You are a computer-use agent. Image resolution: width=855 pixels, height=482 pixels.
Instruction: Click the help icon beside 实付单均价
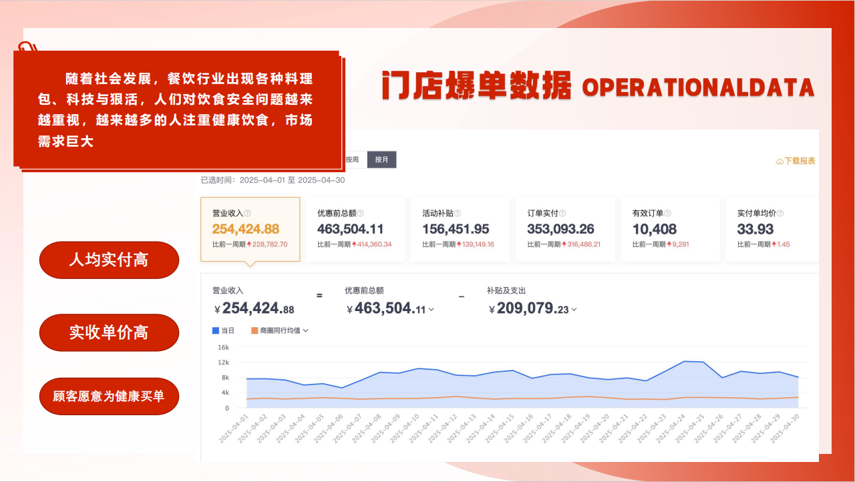pos(780,214)
